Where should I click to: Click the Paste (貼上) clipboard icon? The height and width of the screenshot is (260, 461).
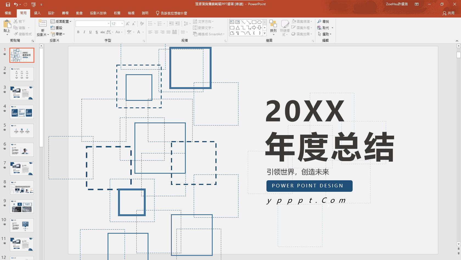pos(7,25)
